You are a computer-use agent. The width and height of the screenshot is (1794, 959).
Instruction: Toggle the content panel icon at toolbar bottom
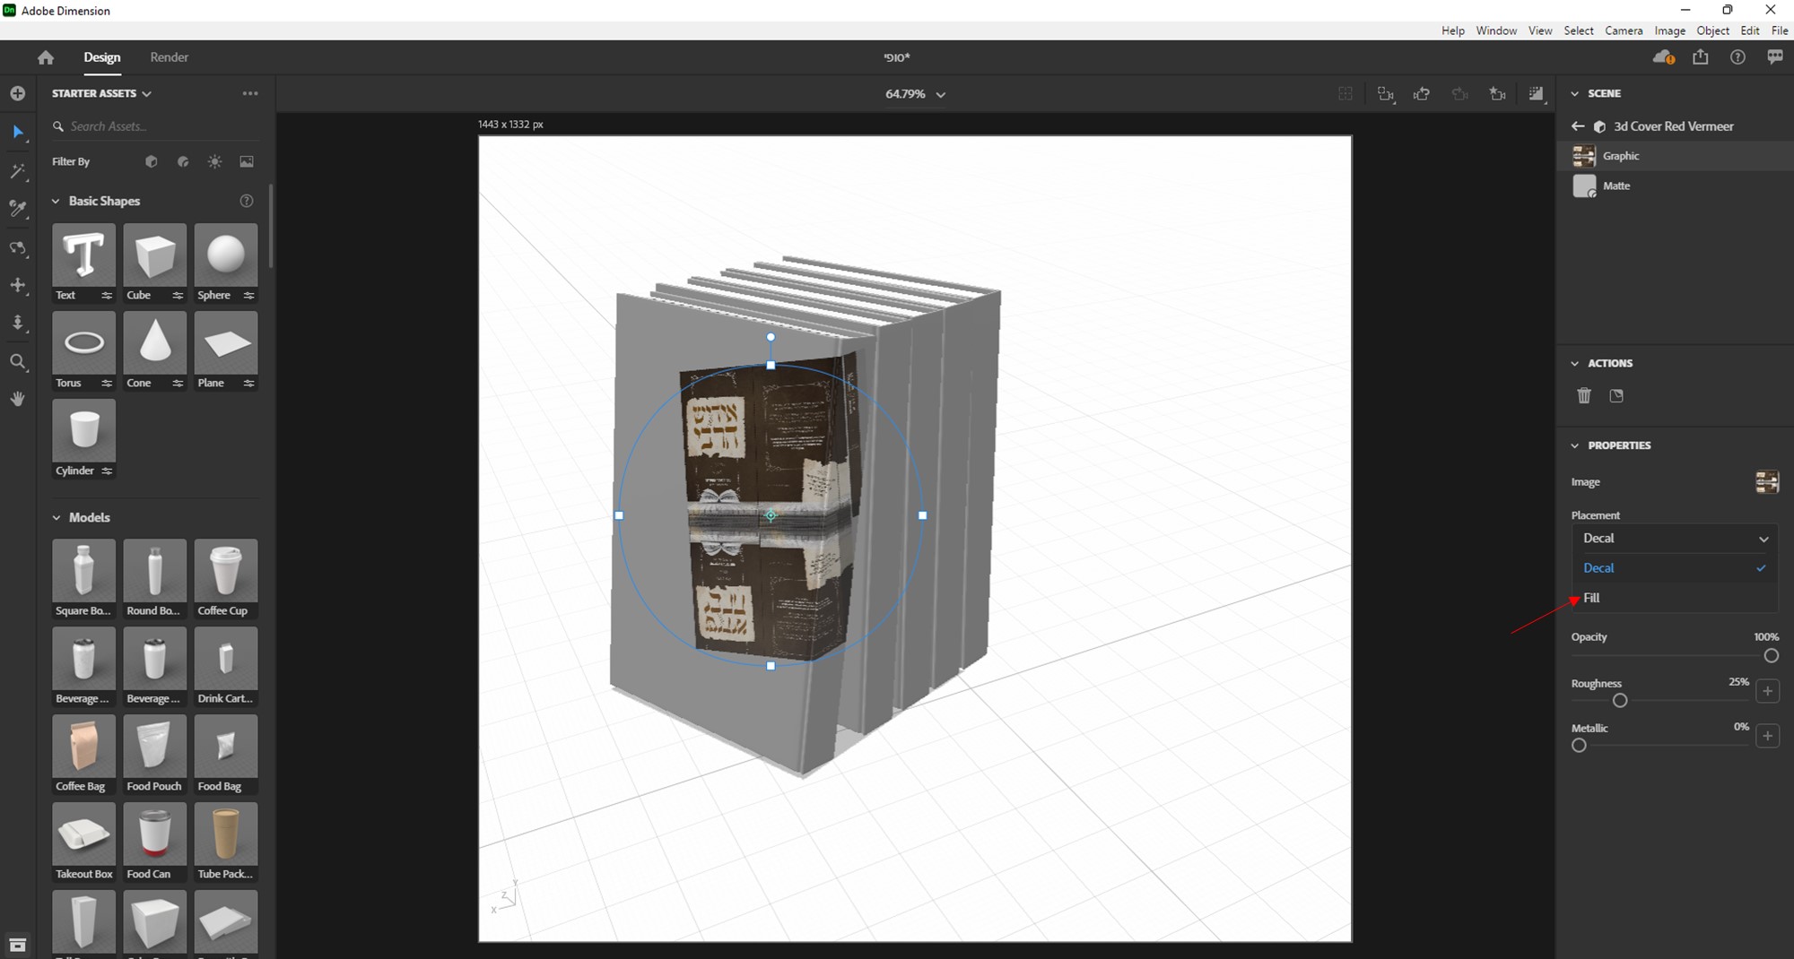(x=17, y=945)
